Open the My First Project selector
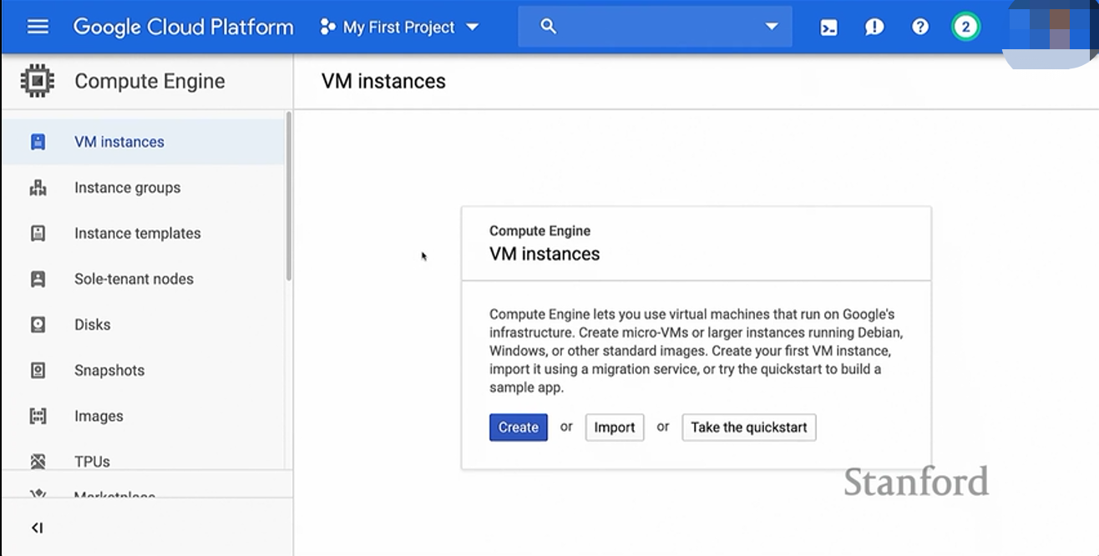1099x556 pixels. [399, 27]
